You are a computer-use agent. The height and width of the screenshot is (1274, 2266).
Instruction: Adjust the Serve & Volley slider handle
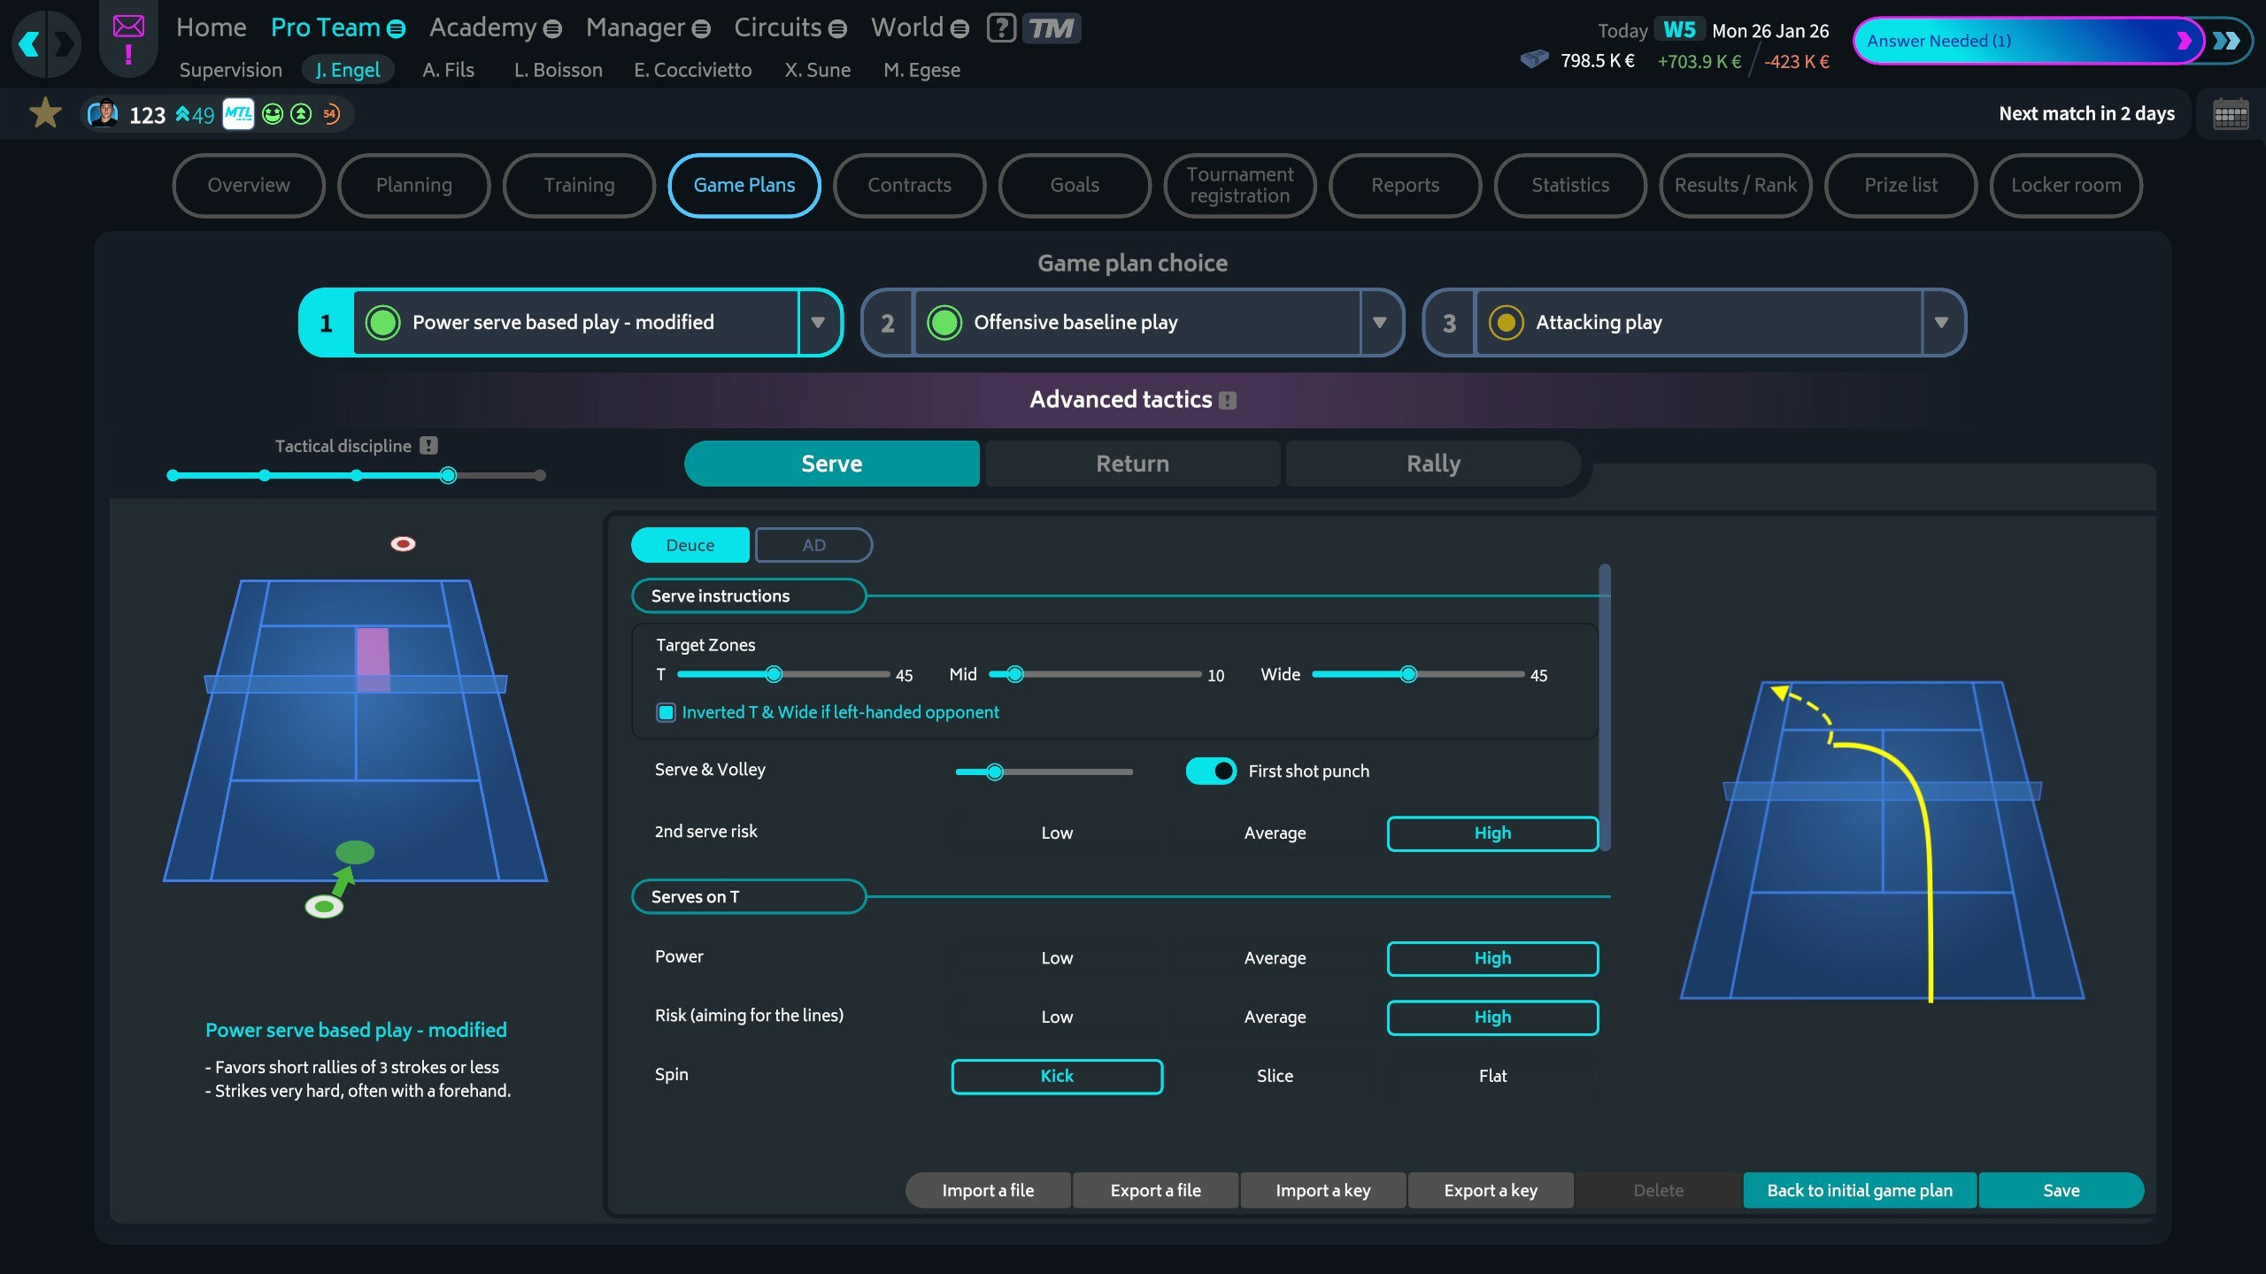(x=995, y=771)
